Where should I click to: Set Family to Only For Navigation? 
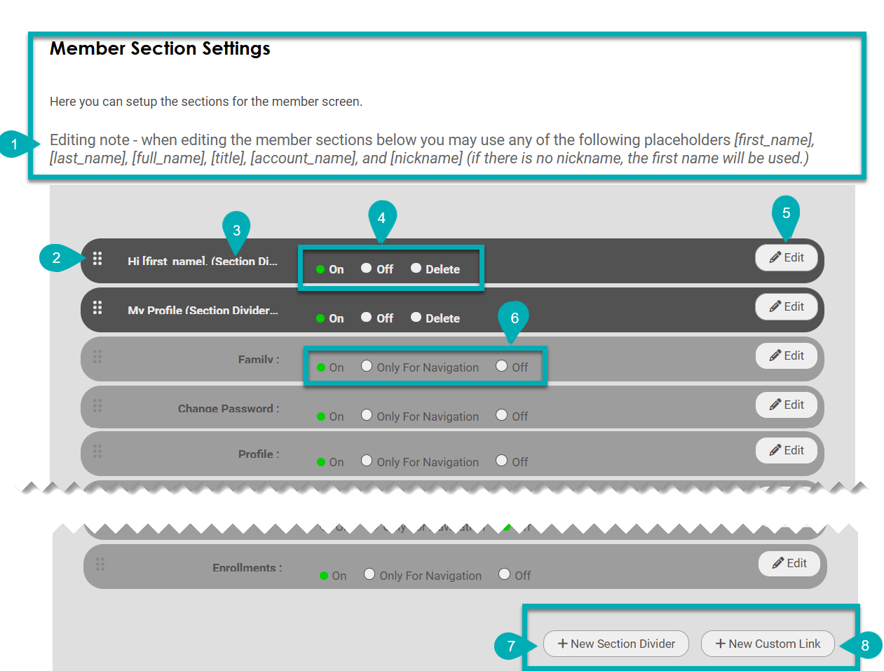point(367,366)
